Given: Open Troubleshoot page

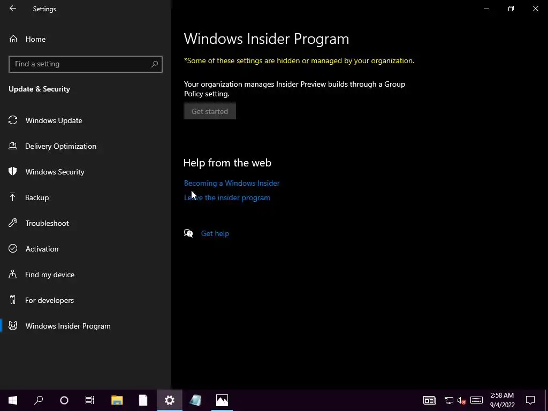Looking at the screenshot, I should point(47,223).
